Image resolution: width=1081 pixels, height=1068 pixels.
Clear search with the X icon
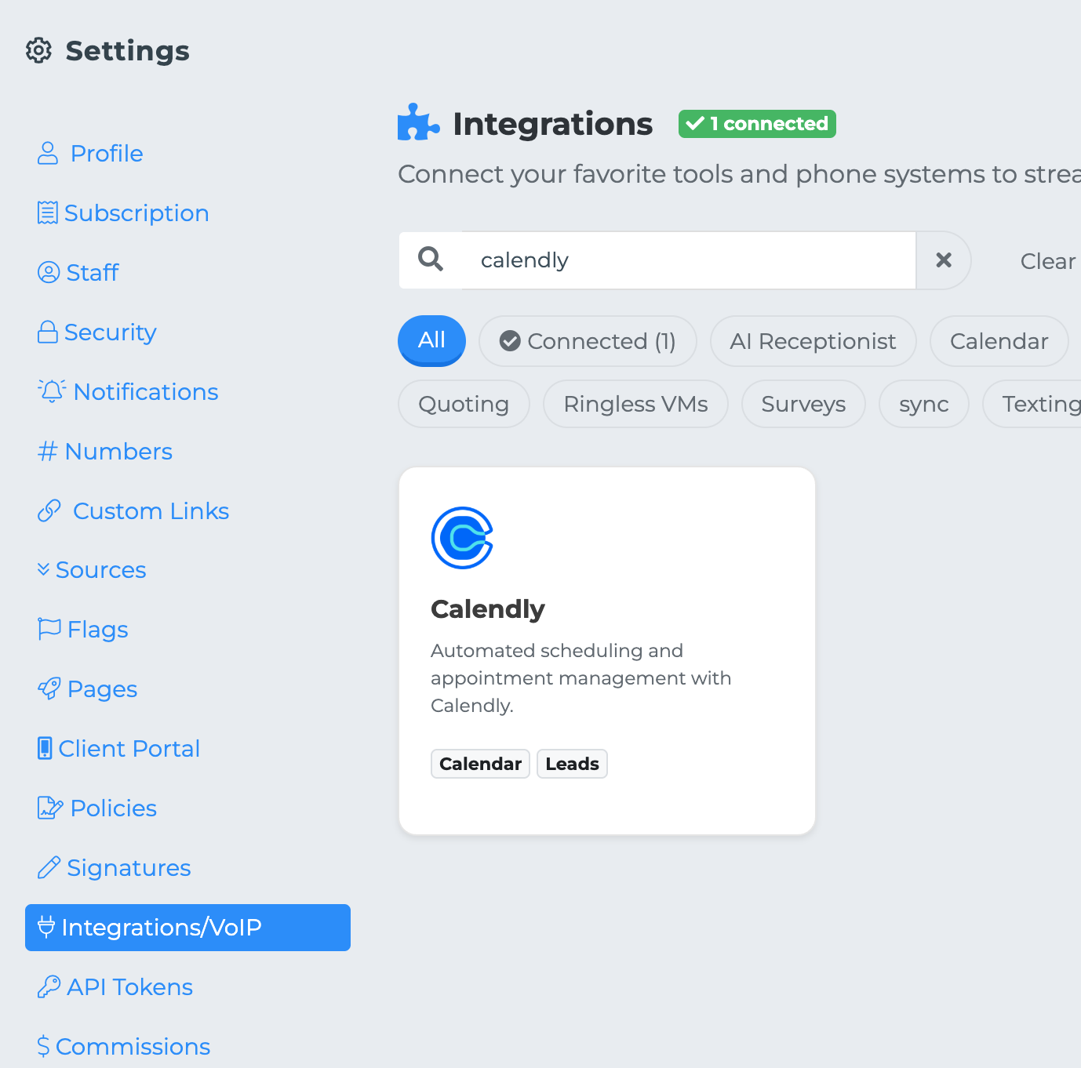[x=944, y=260]
